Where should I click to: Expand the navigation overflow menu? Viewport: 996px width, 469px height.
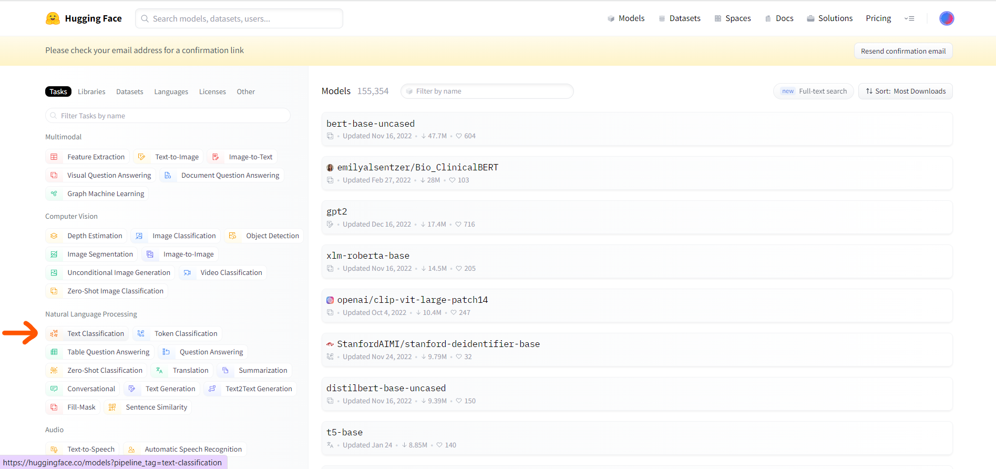[909, 18]
